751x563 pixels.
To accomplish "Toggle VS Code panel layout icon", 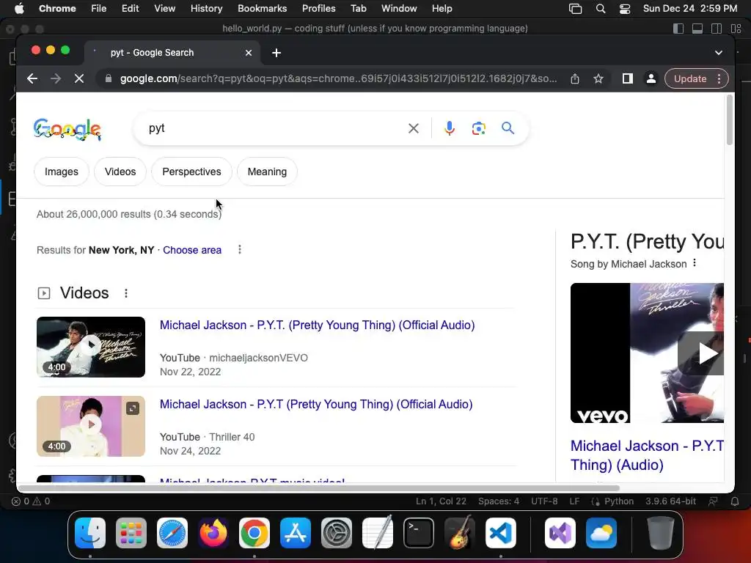I will (x=697, y=29).
